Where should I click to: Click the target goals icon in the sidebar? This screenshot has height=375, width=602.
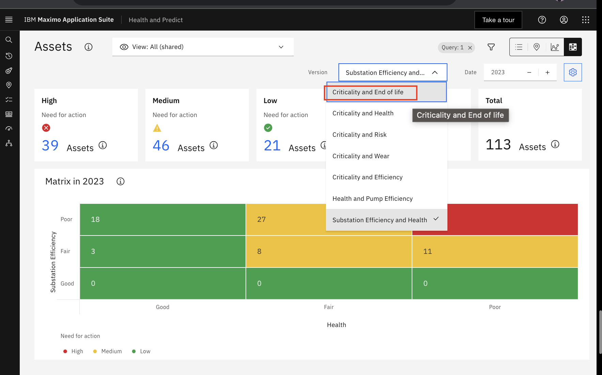point(9,71)
